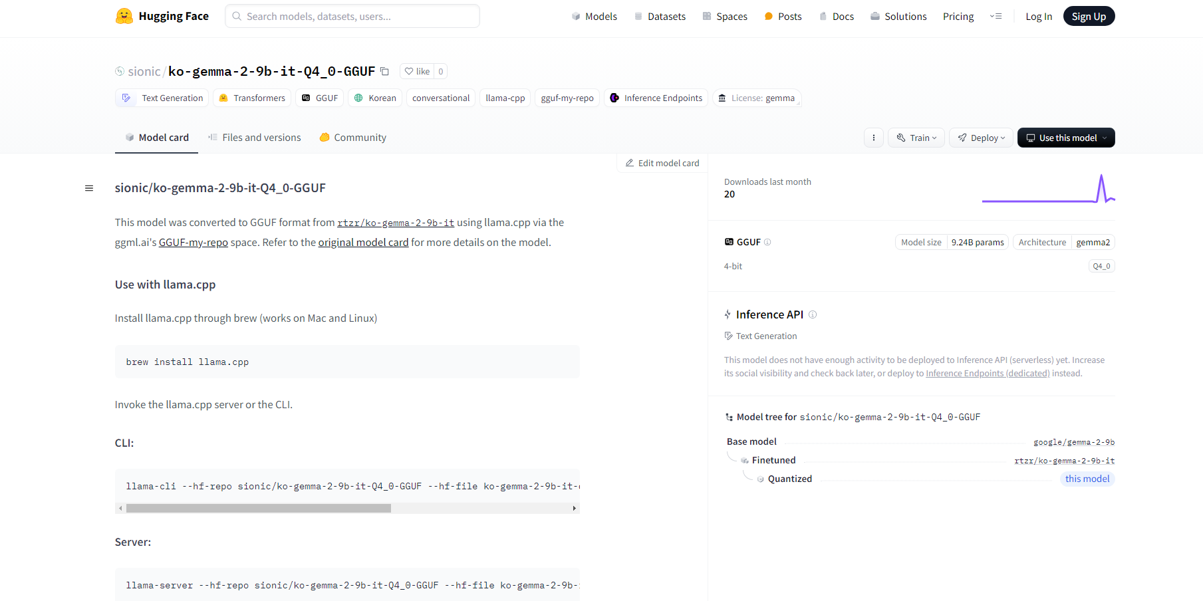
Task: Open Docs in top navigation
Action: point(837,16)
